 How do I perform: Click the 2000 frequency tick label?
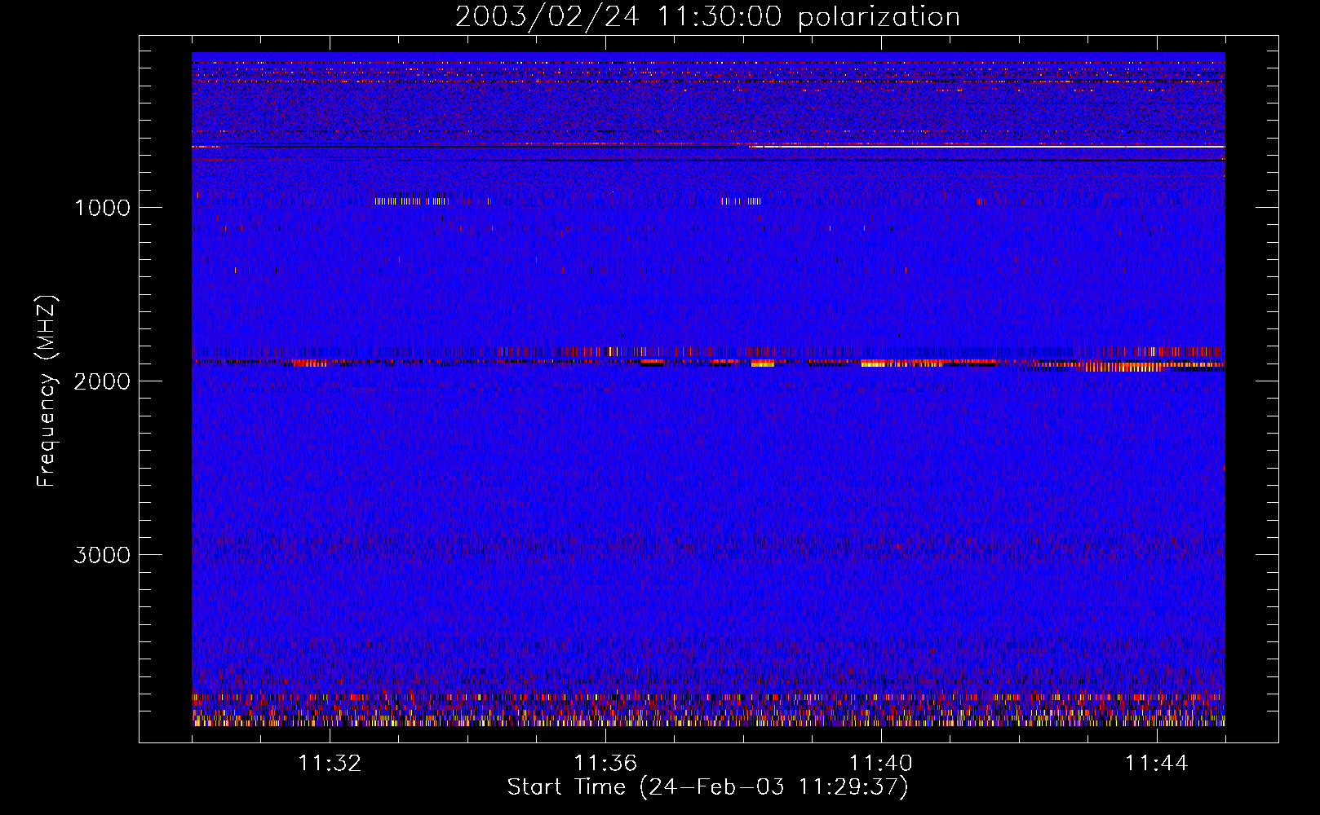click(x=102, y=381)
